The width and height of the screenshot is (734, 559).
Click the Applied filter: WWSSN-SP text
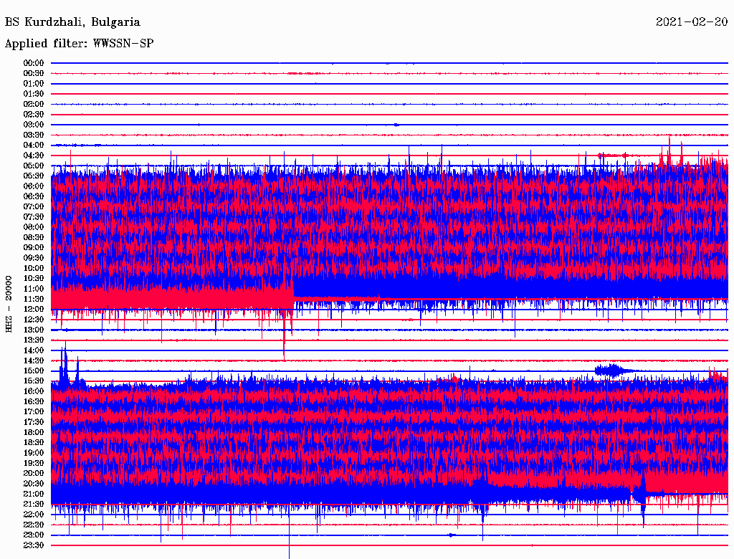pos(79,44)
